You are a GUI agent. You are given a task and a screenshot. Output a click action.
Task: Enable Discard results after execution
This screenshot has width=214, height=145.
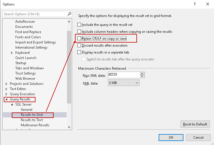pyautogui.click(x=79, y=45)
